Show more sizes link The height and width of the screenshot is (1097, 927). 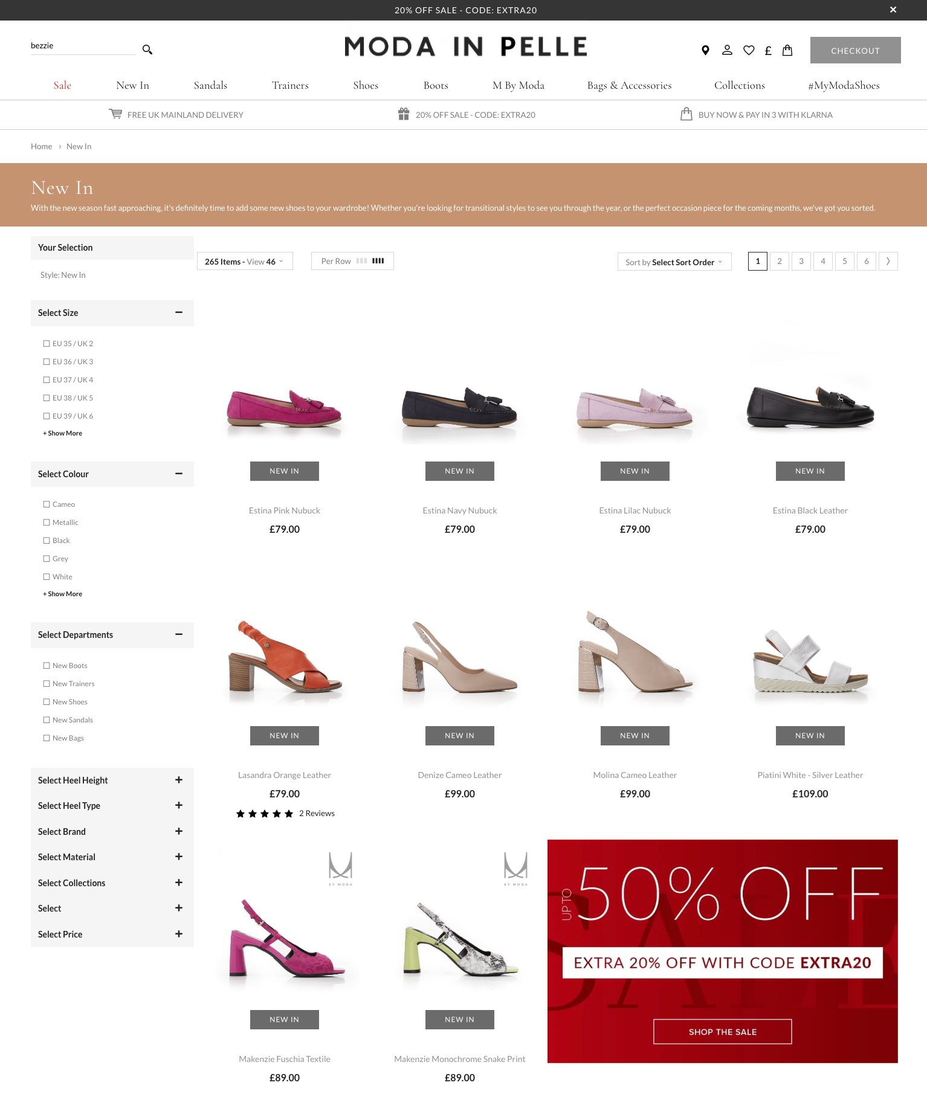63,433
